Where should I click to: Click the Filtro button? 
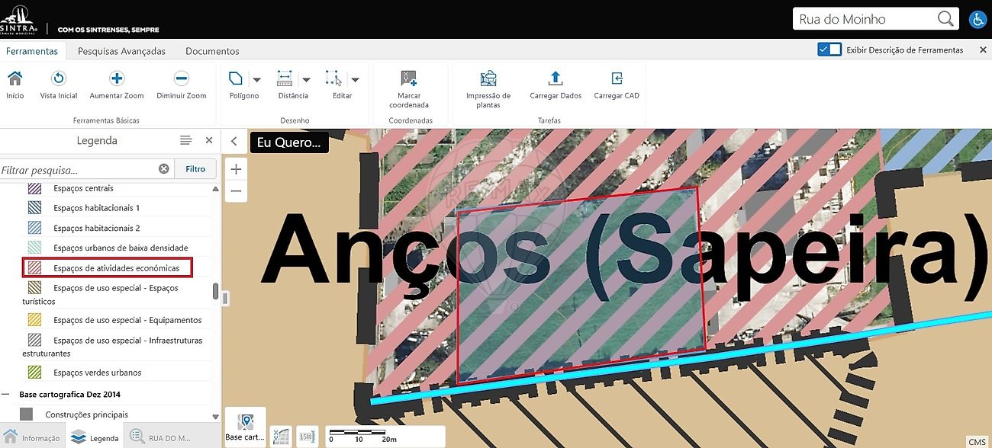(195, 169)
